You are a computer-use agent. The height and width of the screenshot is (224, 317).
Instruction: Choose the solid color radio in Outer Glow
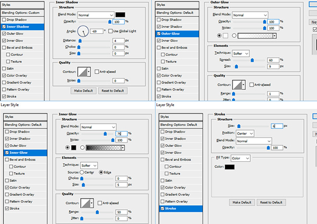tap(219, 36)
